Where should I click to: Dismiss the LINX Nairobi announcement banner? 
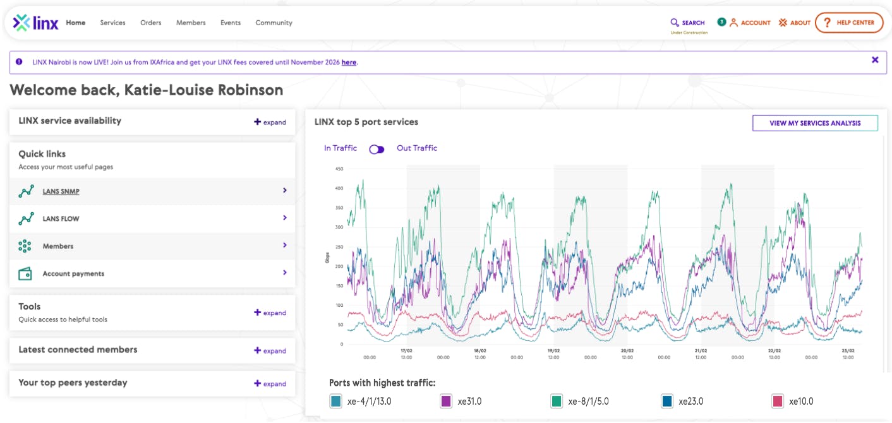[875, 60]
